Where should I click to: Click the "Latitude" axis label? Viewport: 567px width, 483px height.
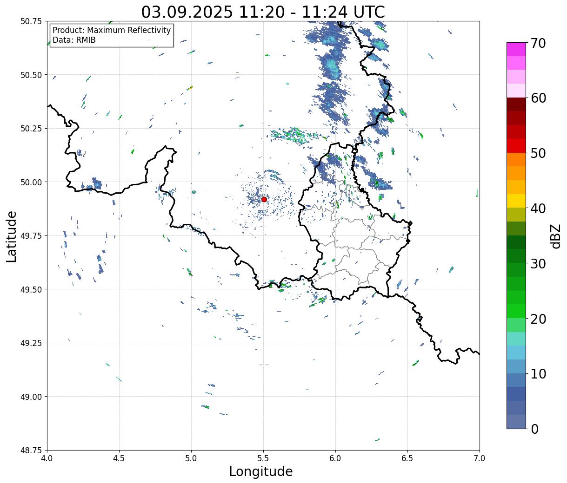point(12,236)
